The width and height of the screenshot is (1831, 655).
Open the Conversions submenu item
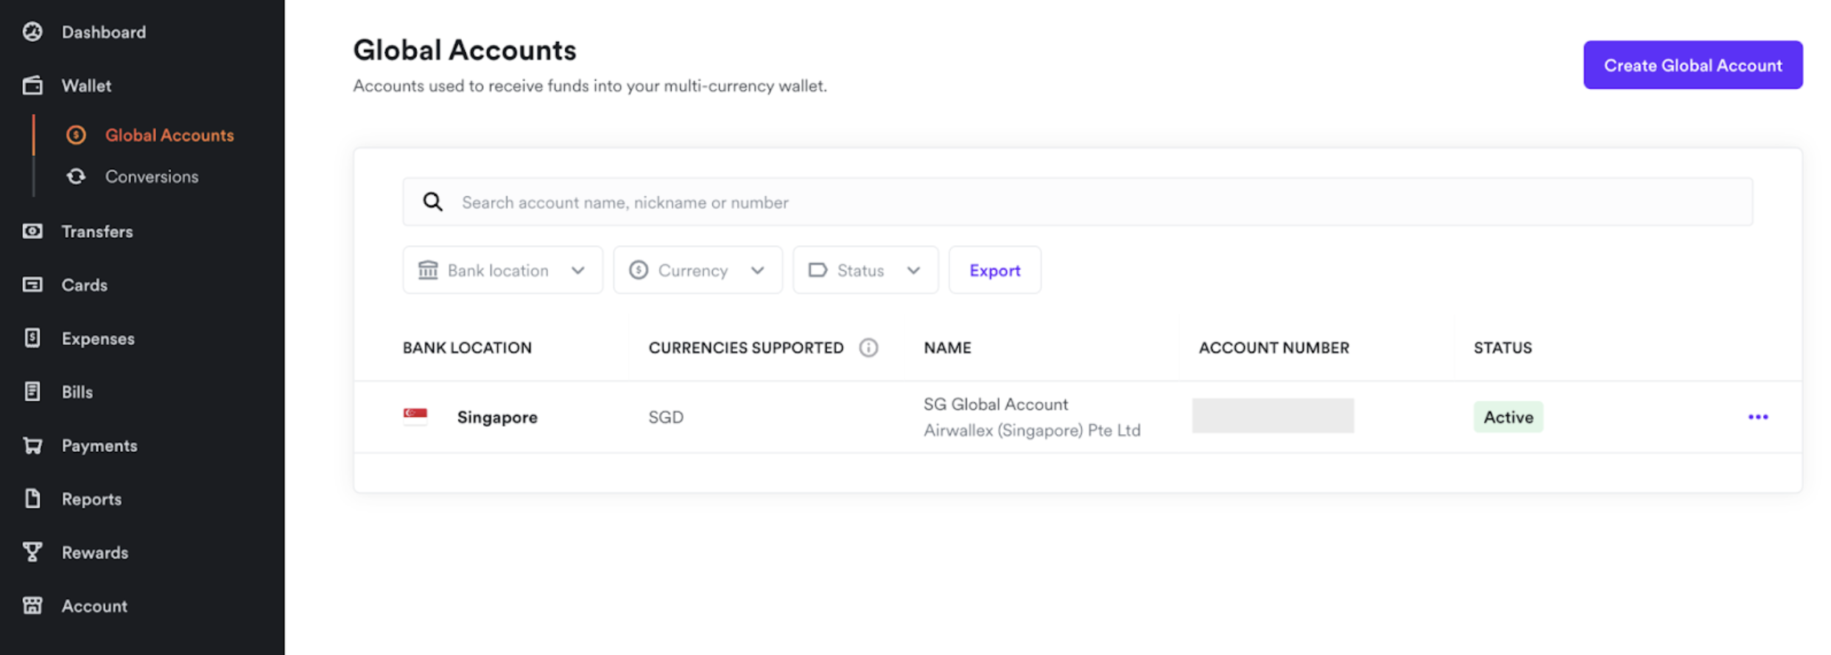(151, 177)
